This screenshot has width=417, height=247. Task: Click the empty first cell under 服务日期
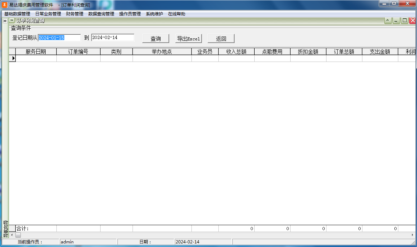point(36,58)
